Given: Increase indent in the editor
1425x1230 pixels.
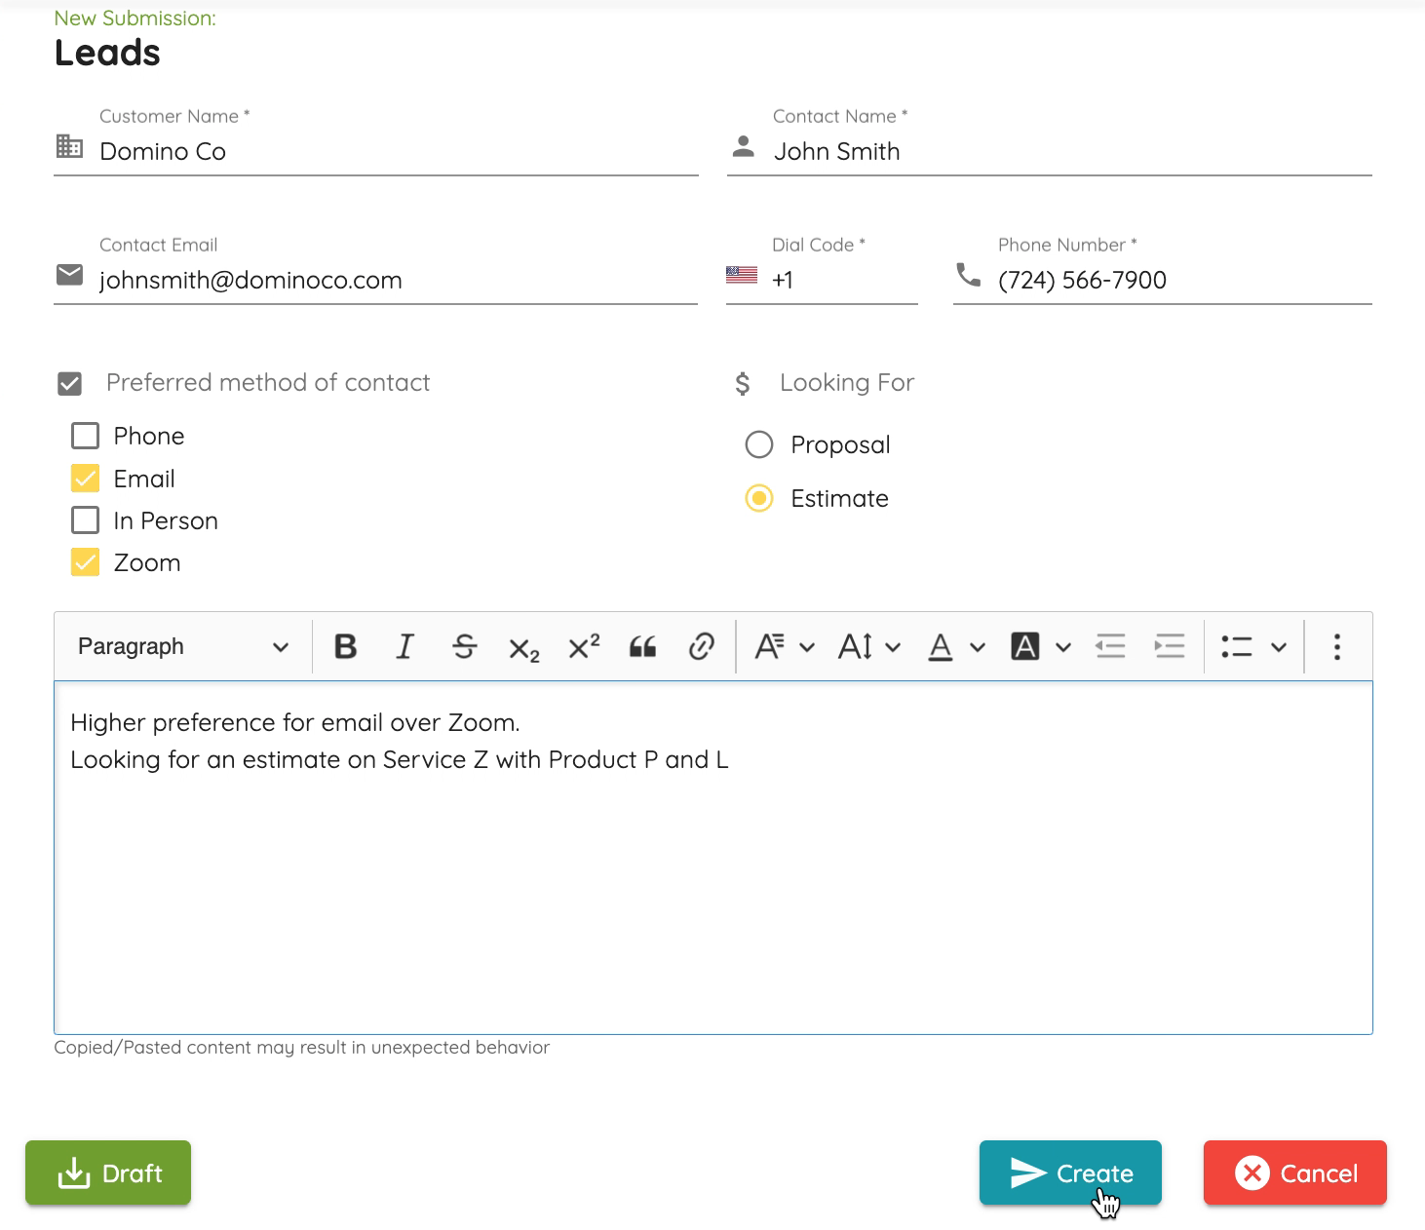Looking at the screenshot, I should coord(1170,646).
